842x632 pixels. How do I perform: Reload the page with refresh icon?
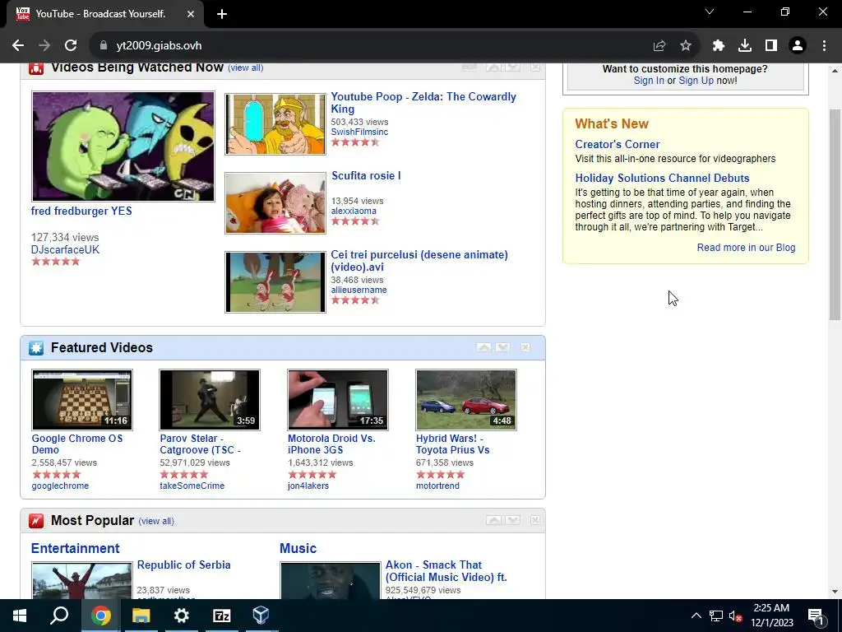pyautogui.click(x=71, y=46)
